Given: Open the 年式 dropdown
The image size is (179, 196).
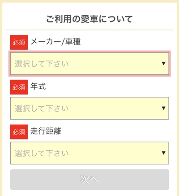Looking at the screenshot, I should pyautogui.click(x=89, y=108).
